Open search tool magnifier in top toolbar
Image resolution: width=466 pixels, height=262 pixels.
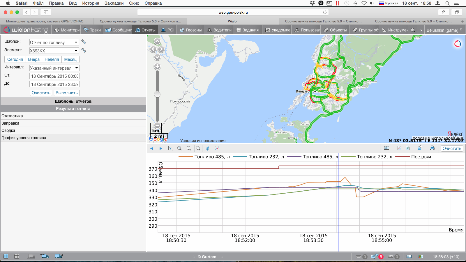413,30
